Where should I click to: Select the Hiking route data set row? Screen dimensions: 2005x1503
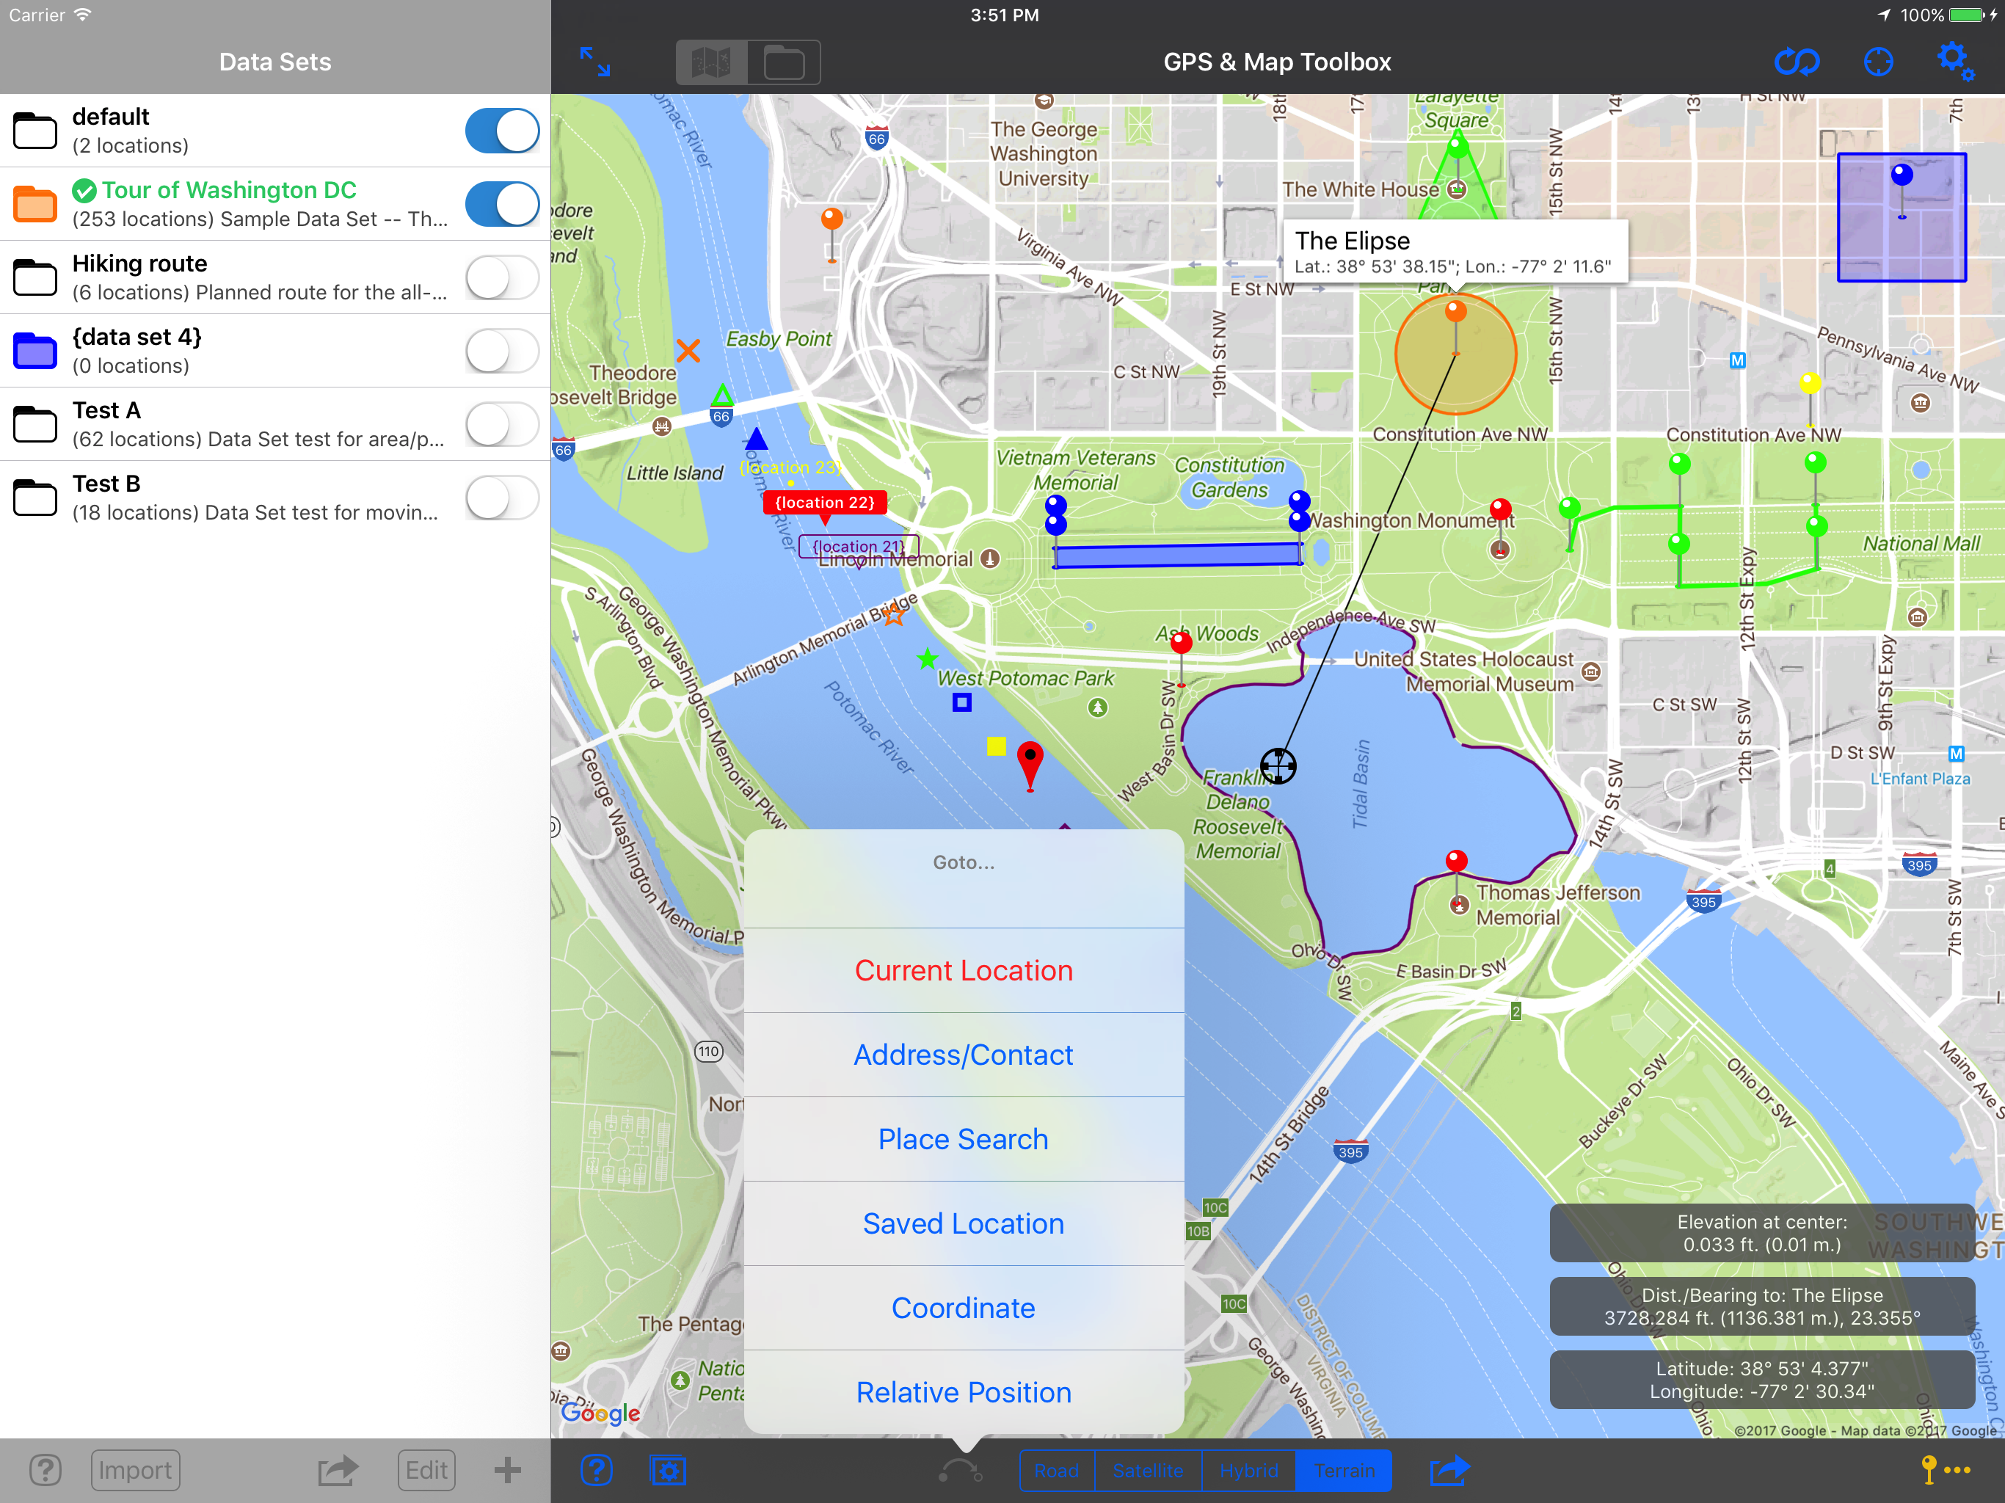click(x=275, y=277)
